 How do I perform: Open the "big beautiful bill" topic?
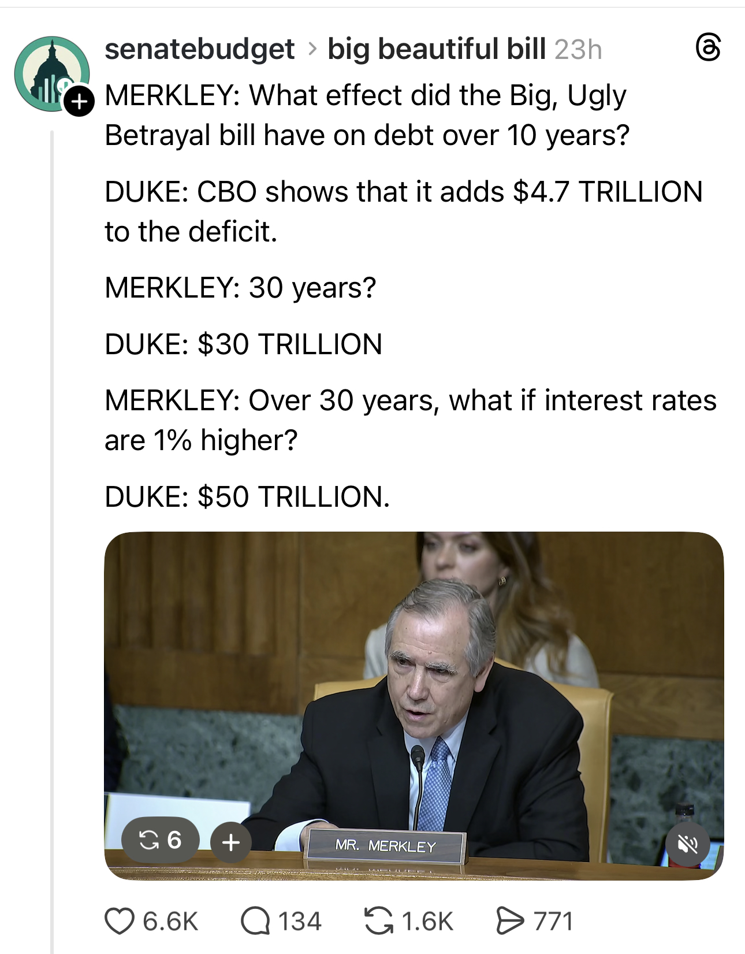437,49
